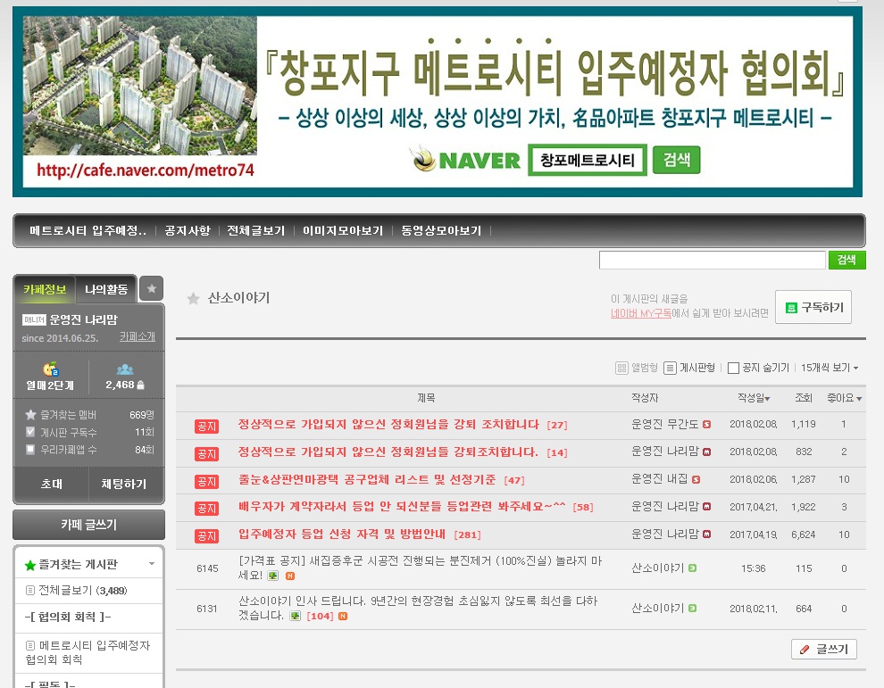Open 동영상모아보기 in navigation bar
This screenshot has width=884, height=688.
point(441,230)
